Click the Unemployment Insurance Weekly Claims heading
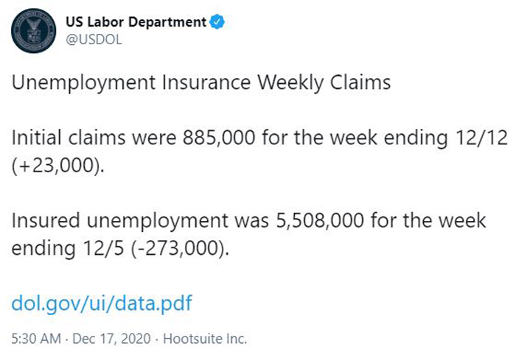 pyautogui.click(x=201, y=82)
